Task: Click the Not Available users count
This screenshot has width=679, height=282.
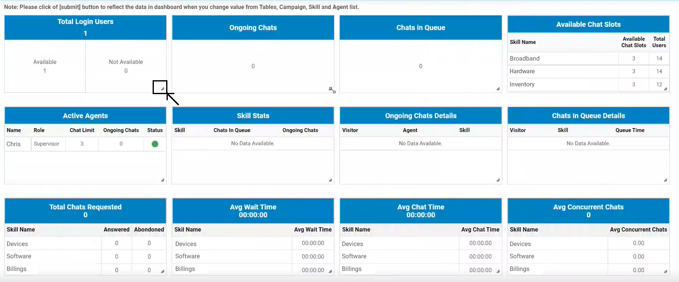Action: coord(126,71)
